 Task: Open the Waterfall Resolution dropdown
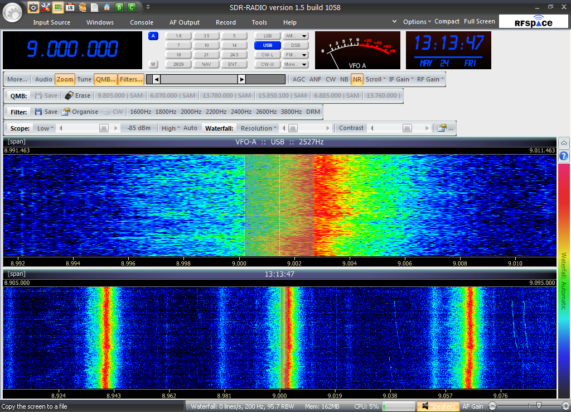tap(259, 128)
